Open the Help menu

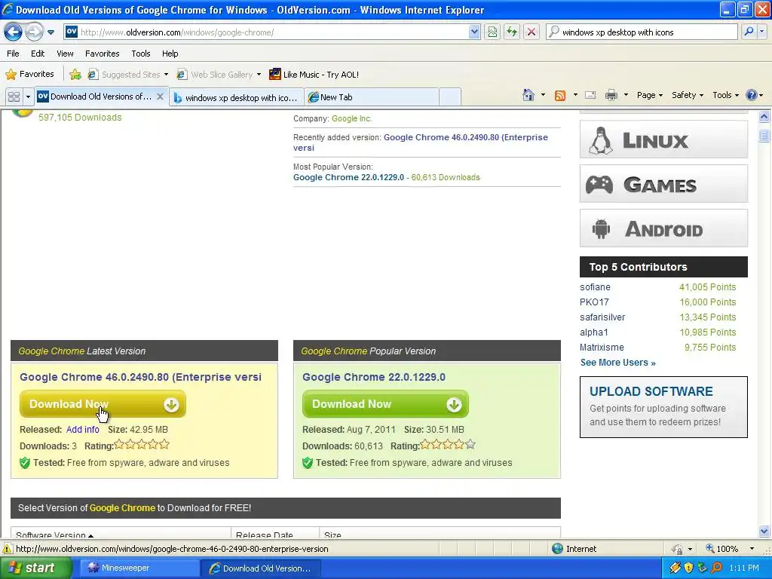pos(170,54)
